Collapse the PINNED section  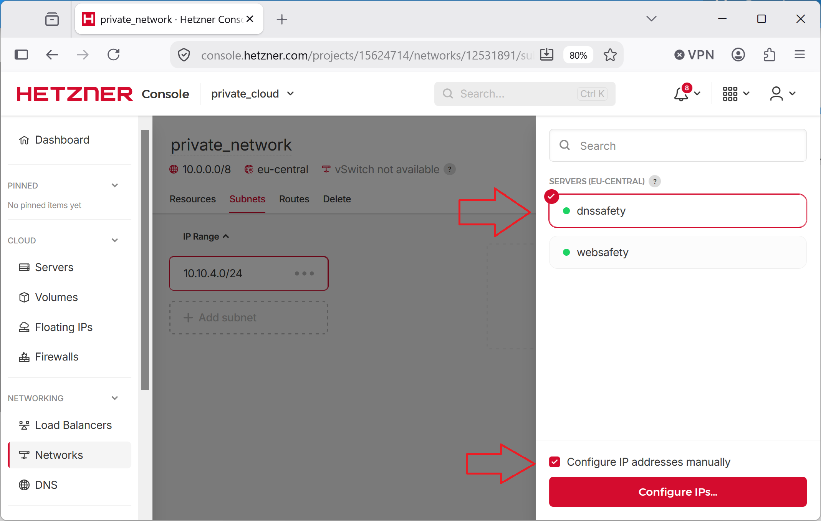(x=114, y=185)
